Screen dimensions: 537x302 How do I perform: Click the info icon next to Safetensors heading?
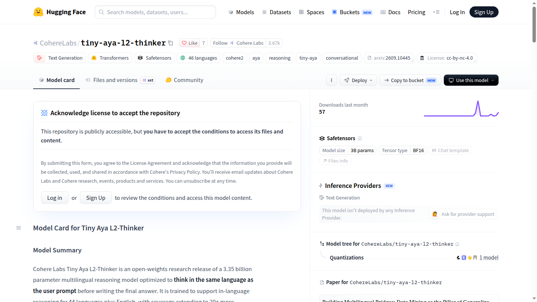(360, 138)
